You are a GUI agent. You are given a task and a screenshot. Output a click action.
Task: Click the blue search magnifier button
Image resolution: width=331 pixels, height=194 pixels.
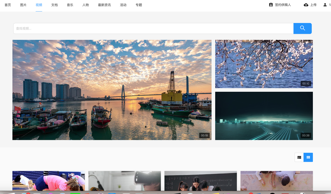click(302, 28)
